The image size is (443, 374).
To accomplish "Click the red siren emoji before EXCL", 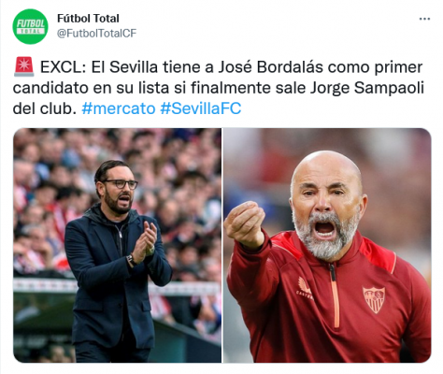I will tap(23, 66).
